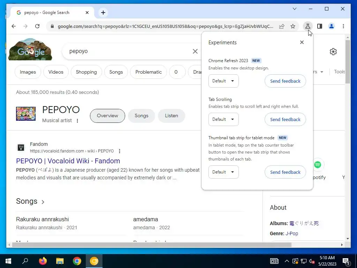Image resolution: width=357 pixels, height=268 pixels.
Task: Select the Shopping filter chip
Action: [x=86, y=72]
